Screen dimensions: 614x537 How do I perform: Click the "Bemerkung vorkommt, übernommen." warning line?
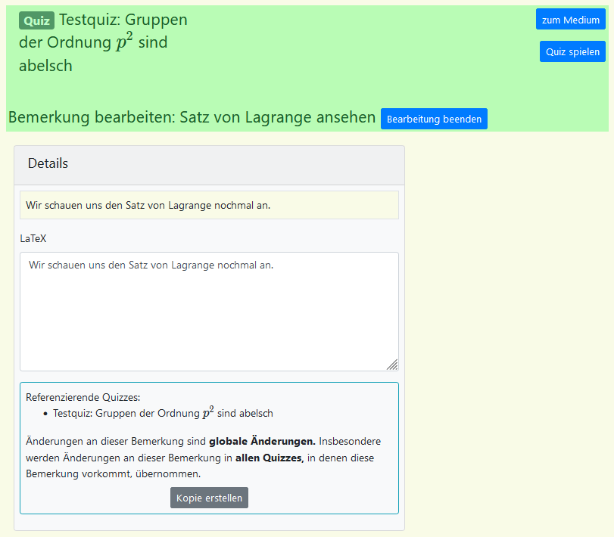[113, 473]
